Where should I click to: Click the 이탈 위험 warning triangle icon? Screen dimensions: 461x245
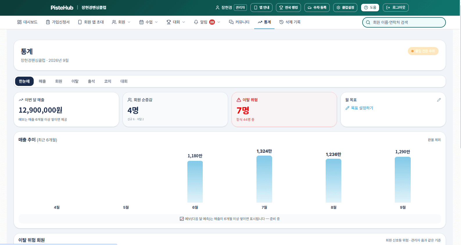click(x=239, y=100)
